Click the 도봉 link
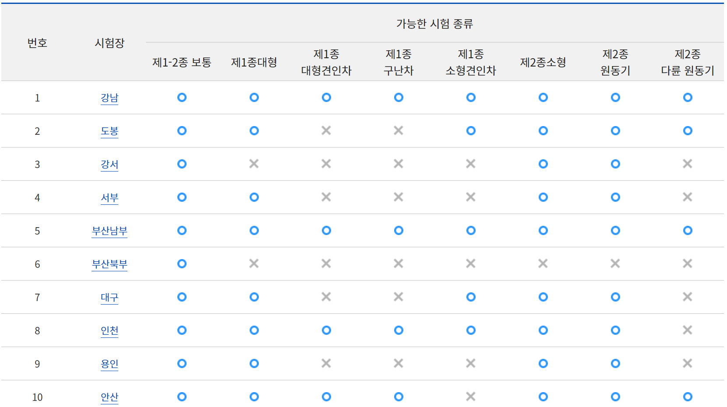The height and width of the screenshot is (407, 727). pyautogui.click(x=109, y=130)
